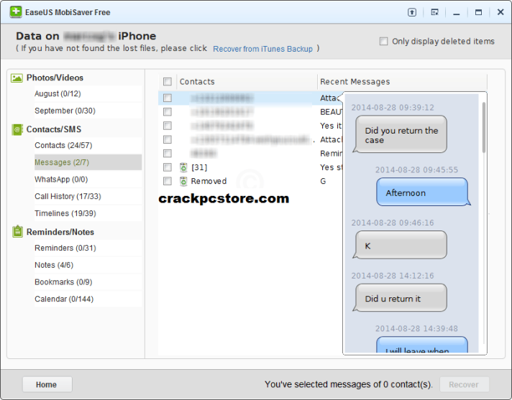Click the upgrade arrow icon in title bar
The height and width of the screenshot is (400, 512).
412,12
